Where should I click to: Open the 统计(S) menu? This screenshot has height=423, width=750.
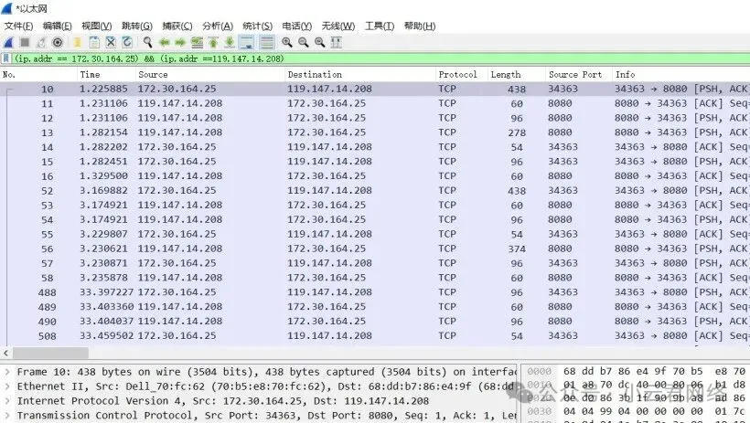coord(259,26)
